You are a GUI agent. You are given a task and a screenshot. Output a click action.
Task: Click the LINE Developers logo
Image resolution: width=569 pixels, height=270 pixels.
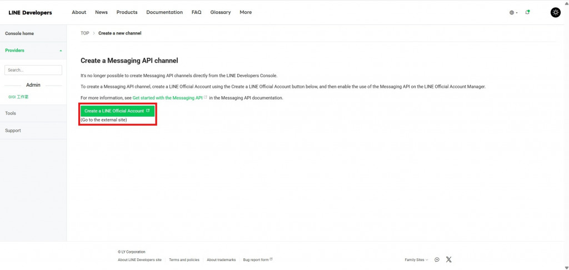30,13
